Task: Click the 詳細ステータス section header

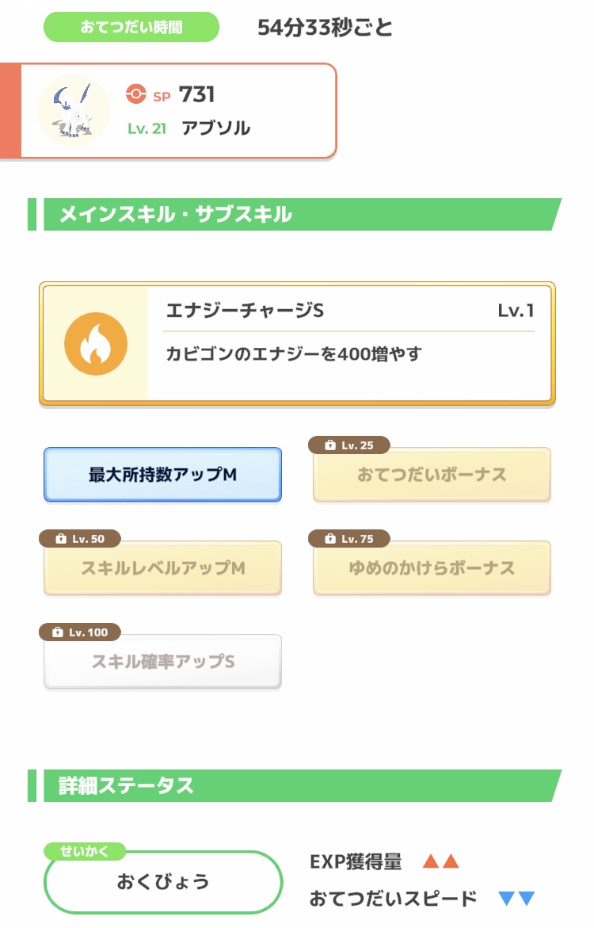Action: 295,786
